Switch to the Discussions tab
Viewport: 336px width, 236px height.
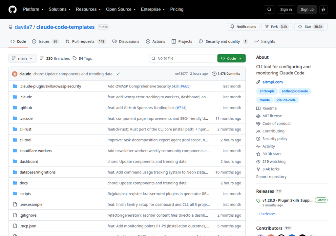click(x=126, y=41)
